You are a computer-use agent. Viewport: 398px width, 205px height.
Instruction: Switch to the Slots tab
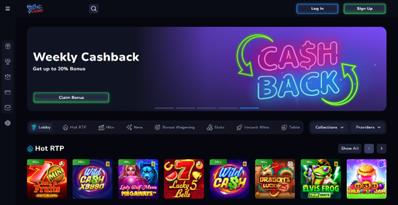click(215, 127)
